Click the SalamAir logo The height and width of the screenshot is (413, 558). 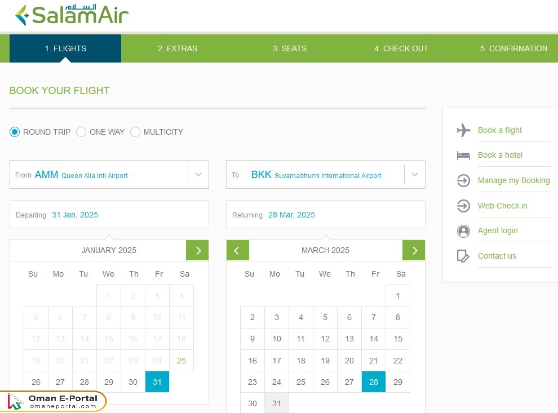[72, 15]
